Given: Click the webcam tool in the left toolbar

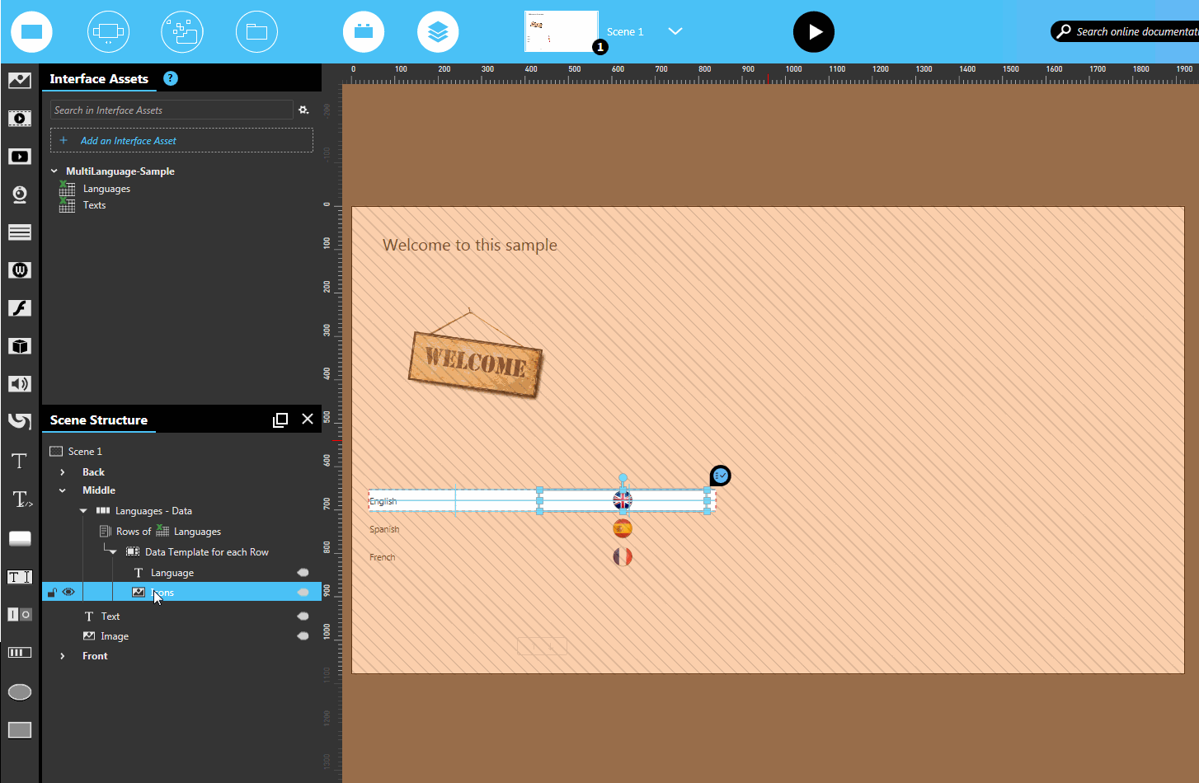Looking at the screenshot, I should click(19, 195).
